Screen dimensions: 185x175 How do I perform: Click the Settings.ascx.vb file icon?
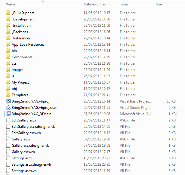(8, 171)
